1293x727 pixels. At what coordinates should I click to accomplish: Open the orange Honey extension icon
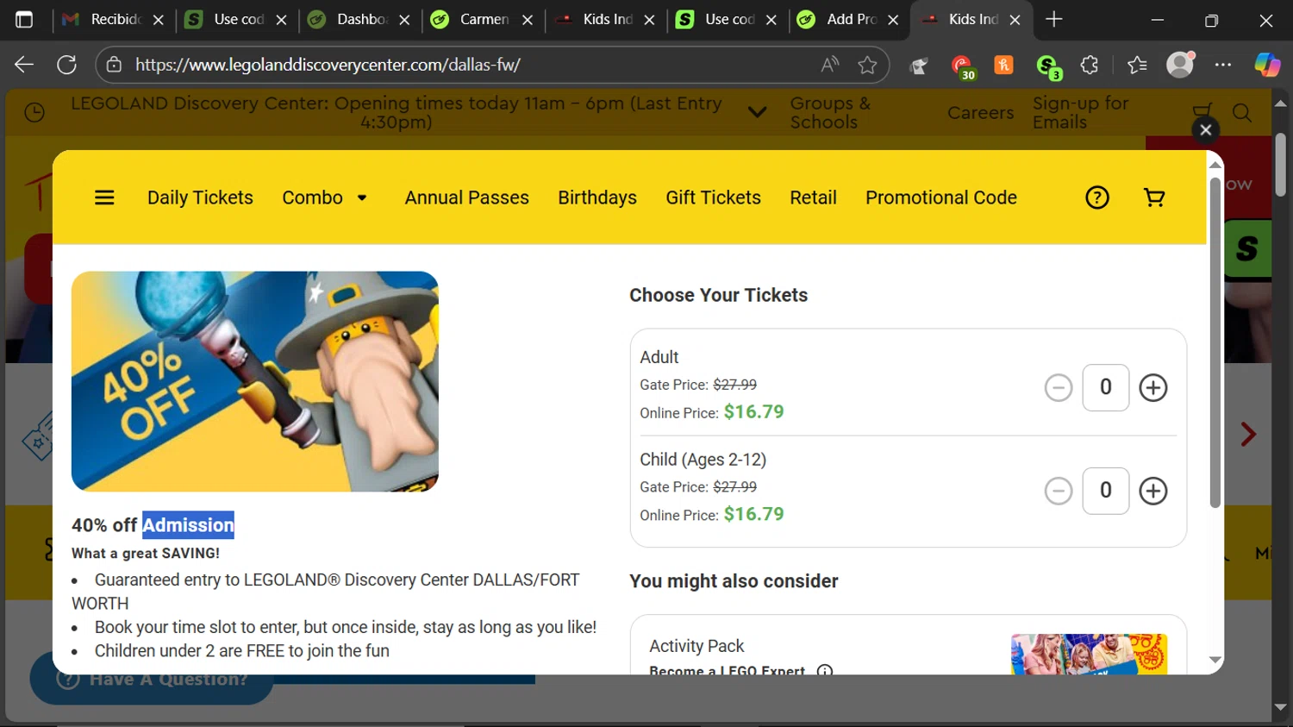click(1003, 65)
